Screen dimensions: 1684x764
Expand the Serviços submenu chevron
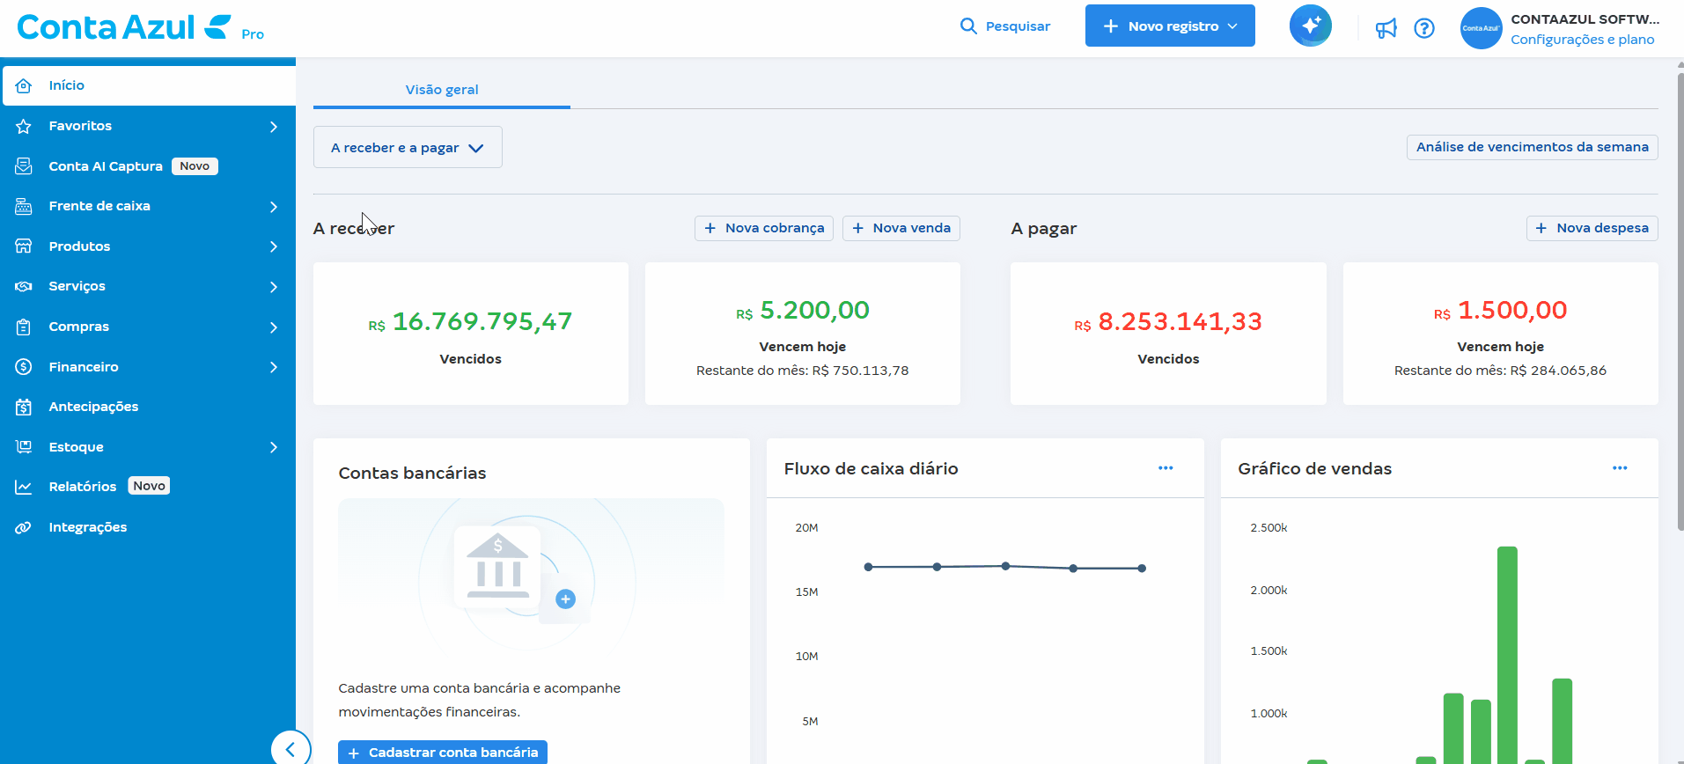(x=274, y=287)
